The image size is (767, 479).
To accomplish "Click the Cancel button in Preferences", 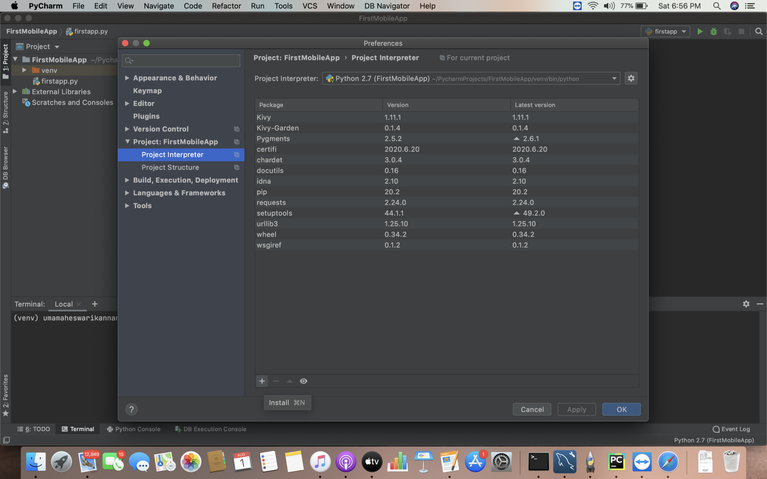I will [x=532, y=409].
